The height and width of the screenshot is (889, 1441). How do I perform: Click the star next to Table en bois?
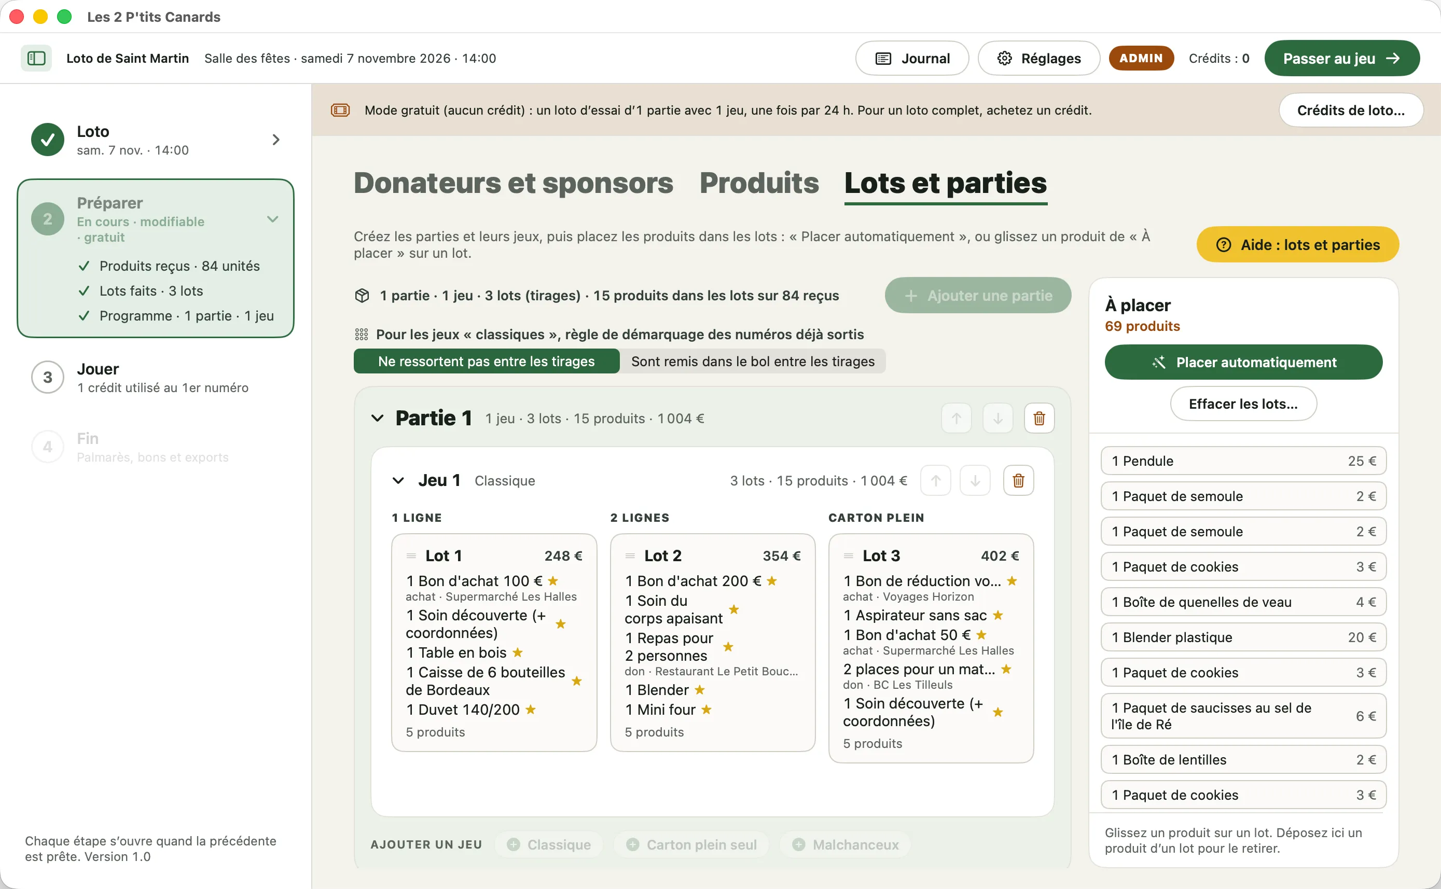517,652
